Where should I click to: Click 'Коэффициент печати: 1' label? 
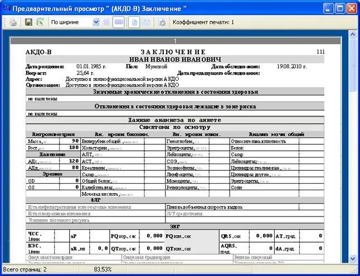203,22
